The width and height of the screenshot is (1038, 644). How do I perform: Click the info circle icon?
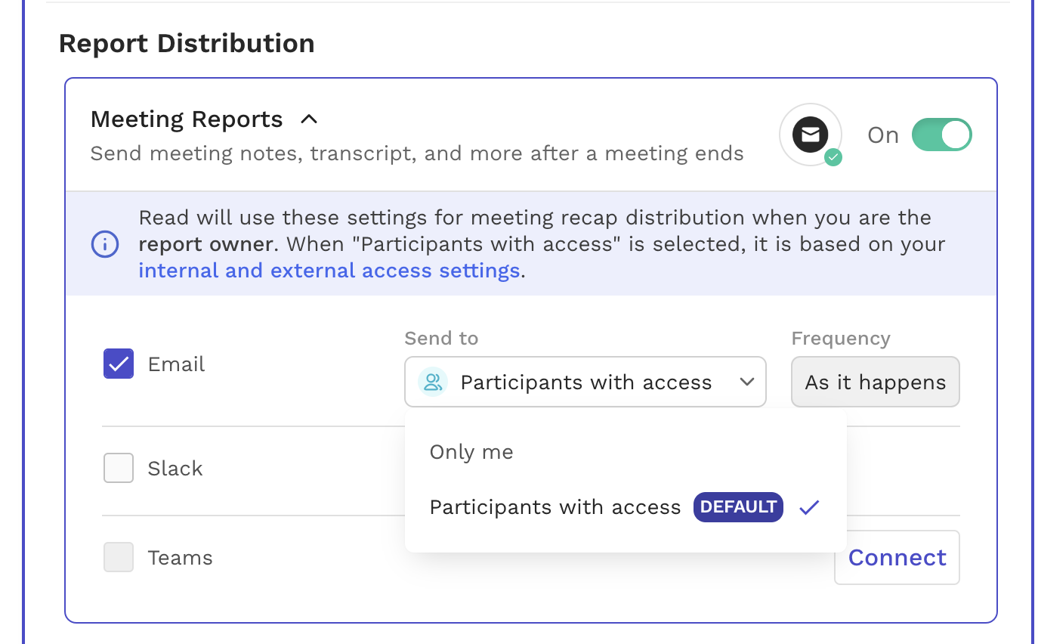point(105,244)
